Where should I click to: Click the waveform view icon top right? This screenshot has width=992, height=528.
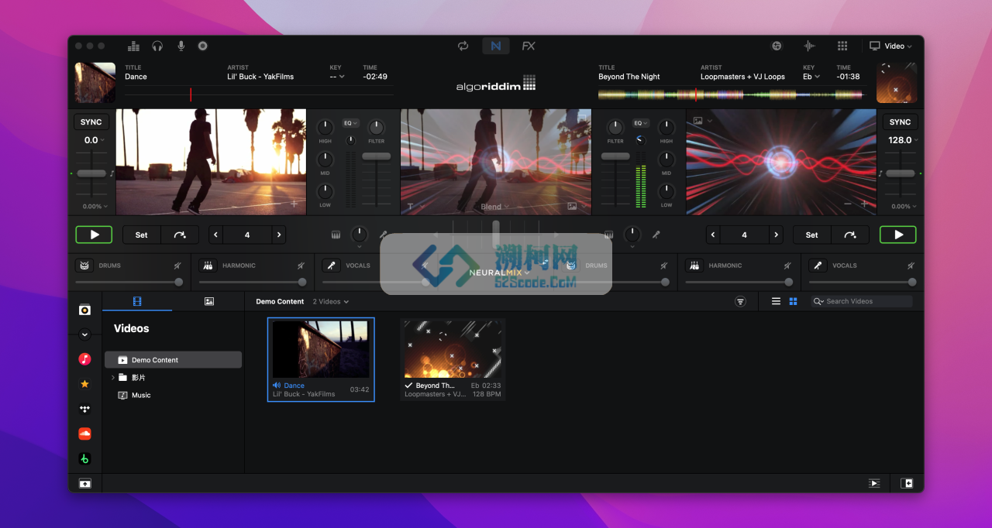point(810,46)
